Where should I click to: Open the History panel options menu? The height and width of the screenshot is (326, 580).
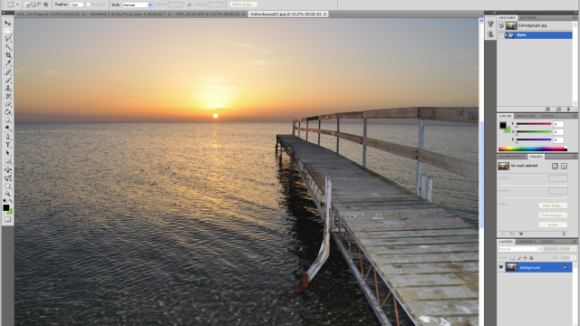[575, 17]
